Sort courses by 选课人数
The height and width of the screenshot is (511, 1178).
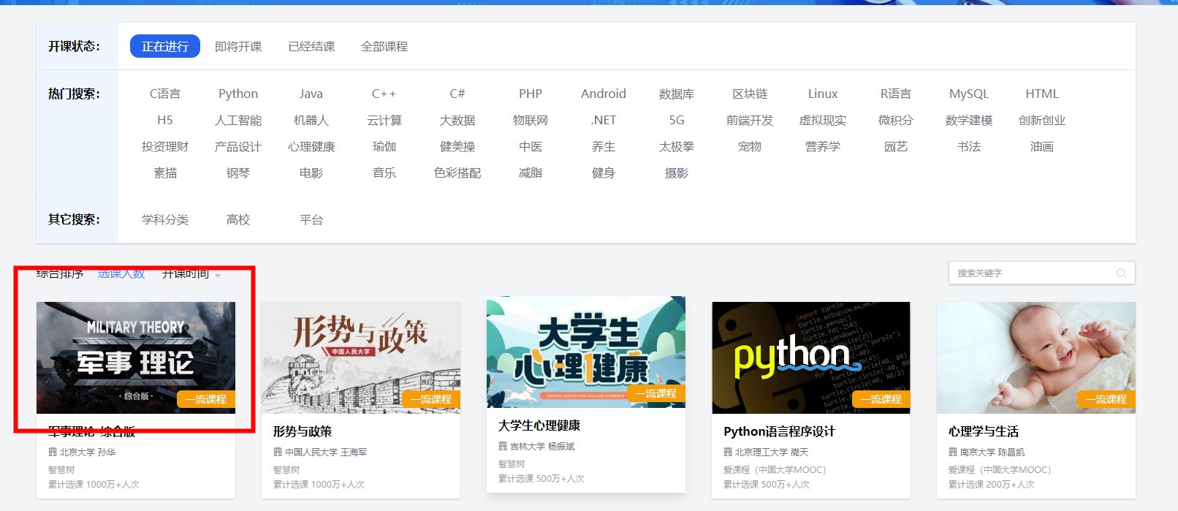tap(121, 274)
